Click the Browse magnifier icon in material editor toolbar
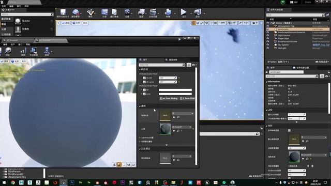Viewport: 331px width, 186px height. point(8,52)
